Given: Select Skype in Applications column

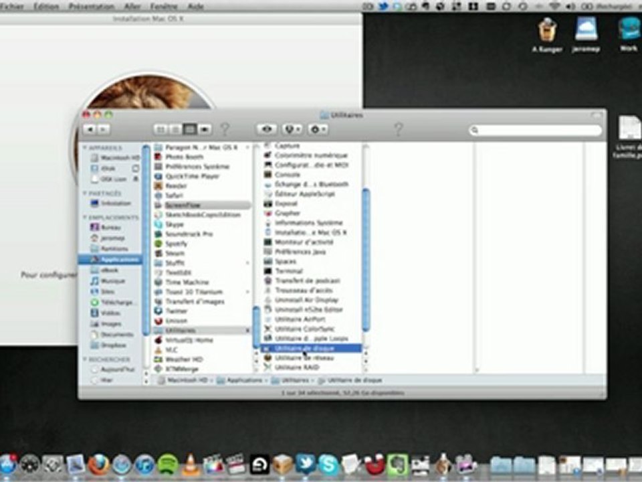Looking at the screenshot, I should tap(175, 225).
